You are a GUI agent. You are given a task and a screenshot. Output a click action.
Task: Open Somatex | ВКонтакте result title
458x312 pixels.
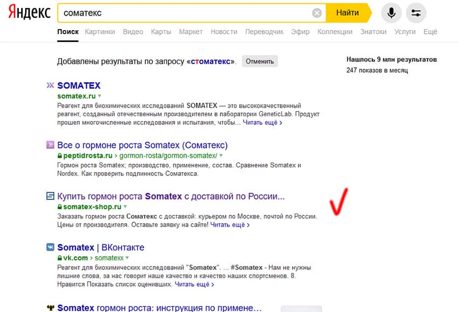(x=101, y=247)
